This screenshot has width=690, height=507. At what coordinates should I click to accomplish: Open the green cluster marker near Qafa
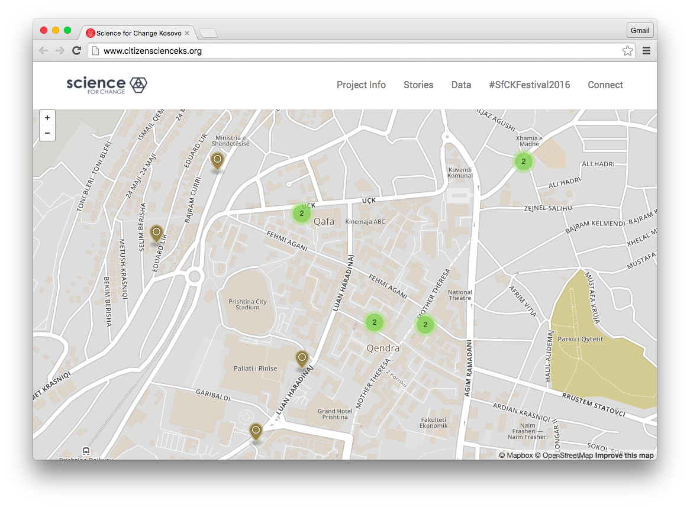(x=301, y=214)
